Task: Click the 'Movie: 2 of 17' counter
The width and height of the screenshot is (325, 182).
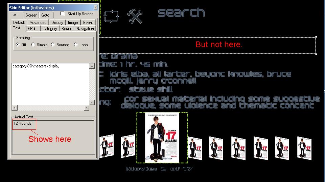Action: pos(159,169)
